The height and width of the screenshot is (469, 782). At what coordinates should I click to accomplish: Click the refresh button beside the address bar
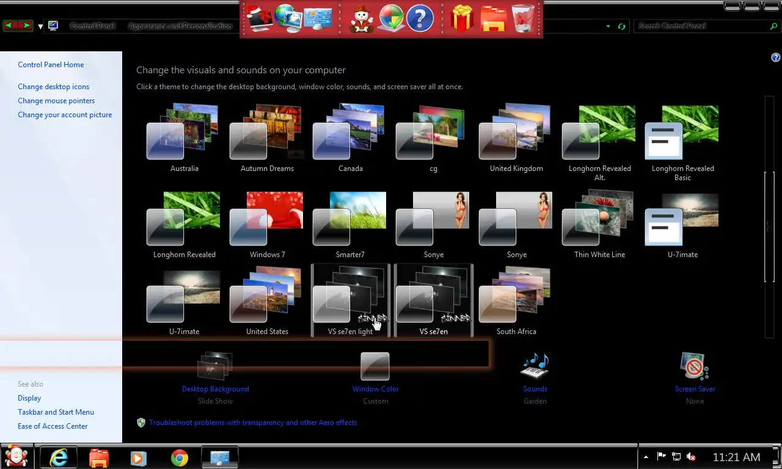[621, 26]
